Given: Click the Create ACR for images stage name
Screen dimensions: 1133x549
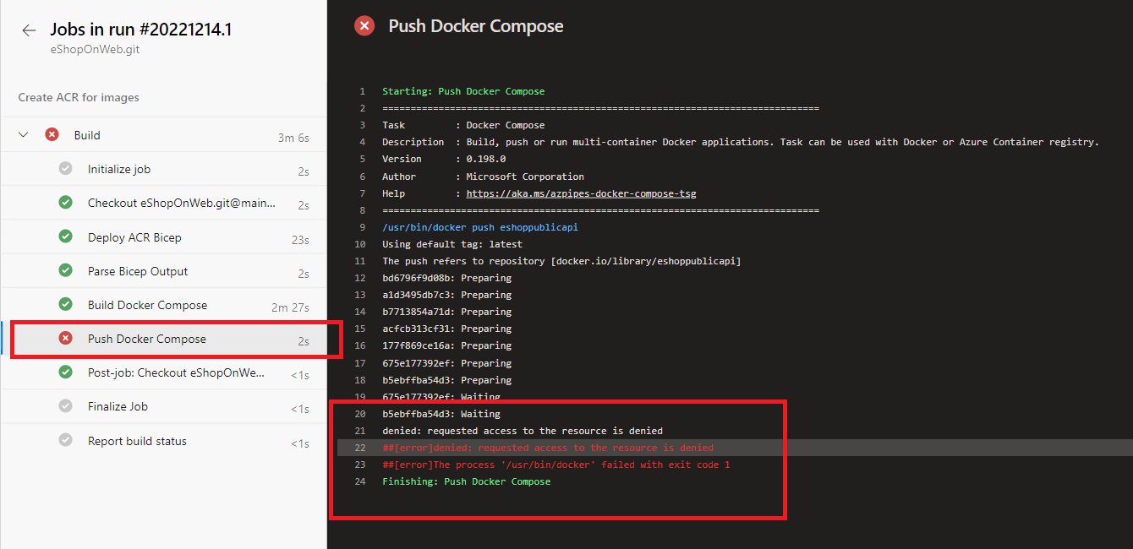Looking at the screenshot, I should click(77, 97).
